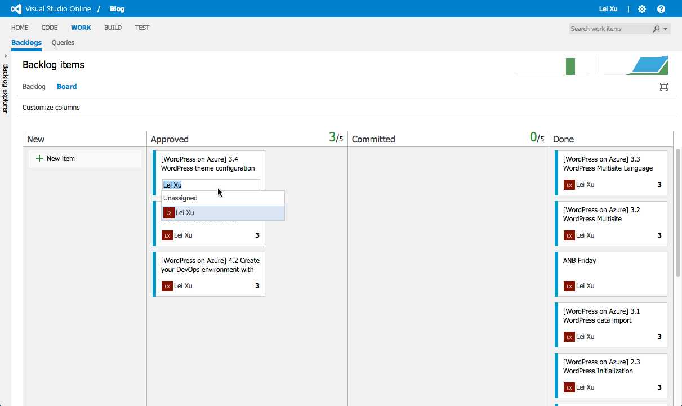Toggle full screen board view icon
The height and width of the screenshot is (406, 682).
tap(664, 87)
